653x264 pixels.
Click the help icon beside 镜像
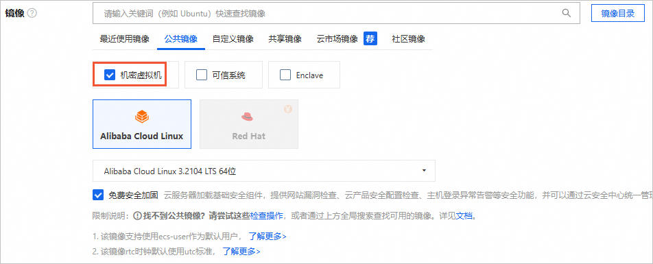point(32,13)
